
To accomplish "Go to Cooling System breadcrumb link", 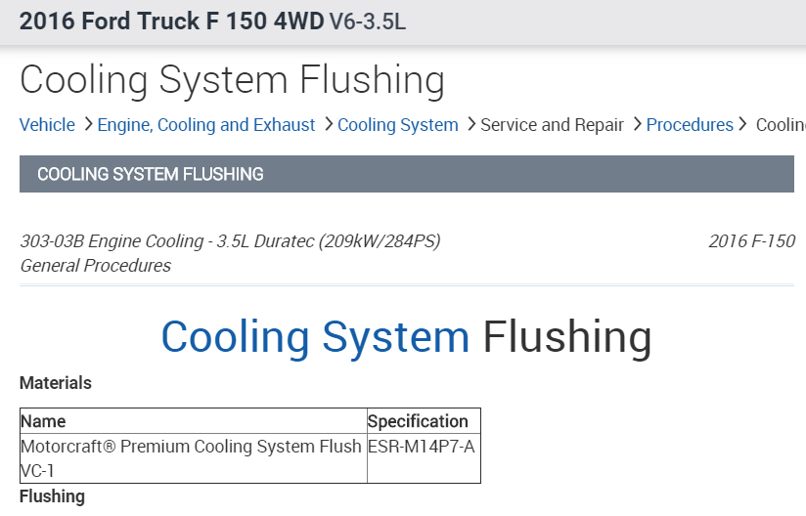I will [x=398, y=125].
